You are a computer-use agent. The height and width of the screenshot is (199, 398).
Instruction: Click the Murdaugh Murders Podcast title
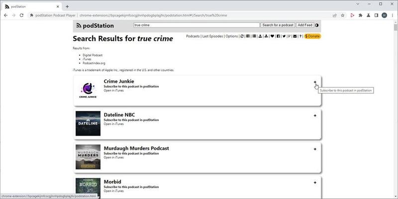click(x=136, y=148)
